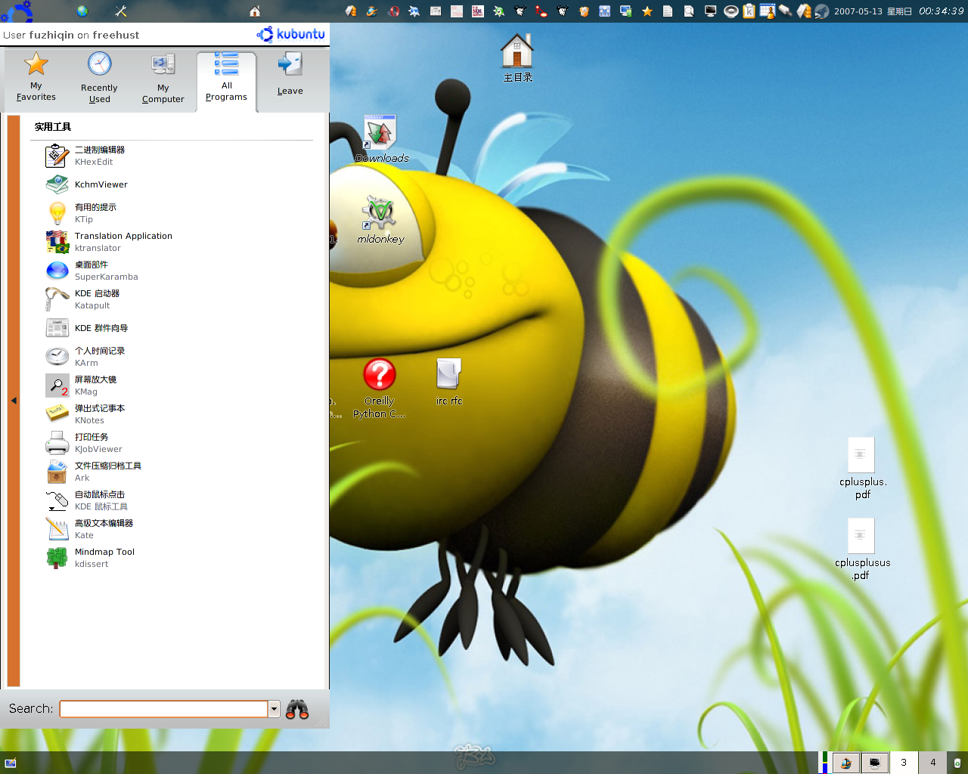
Task: Open the tools wrench icon in top panel
Action: point(121,11)
